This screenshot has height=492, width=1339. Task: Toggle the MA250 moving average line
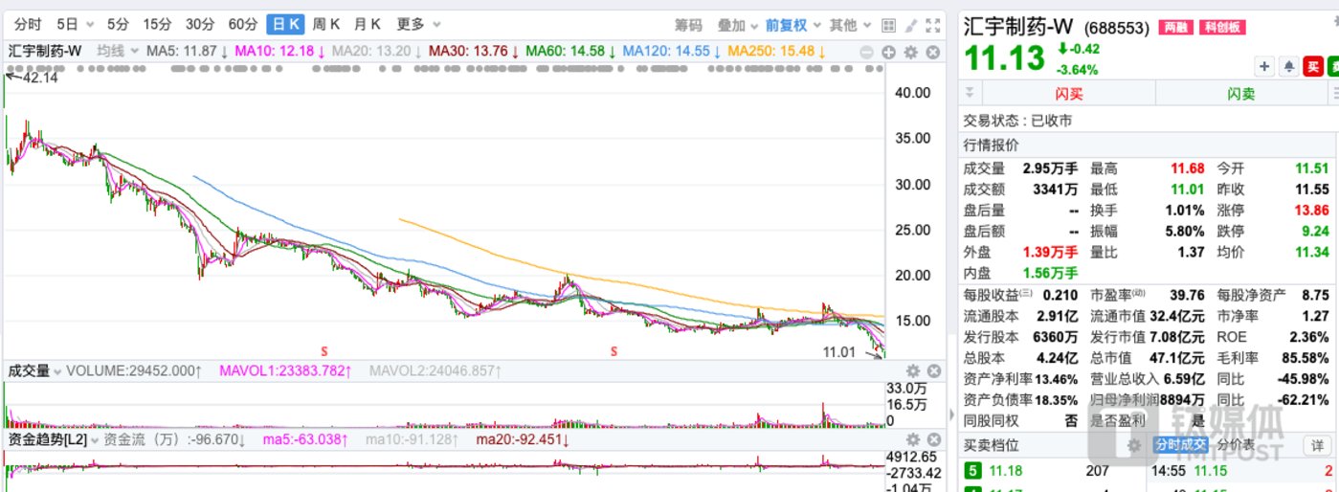coord(775,52)
